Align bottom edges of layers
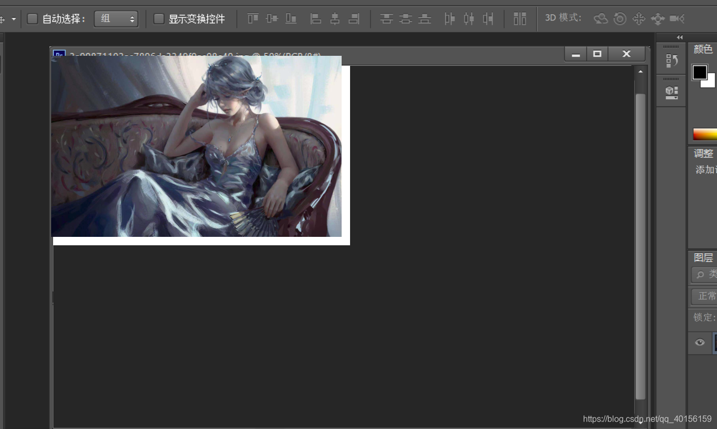Image resolution: width=717 pixels, height=429 pixels. click(x=291, y=19)
